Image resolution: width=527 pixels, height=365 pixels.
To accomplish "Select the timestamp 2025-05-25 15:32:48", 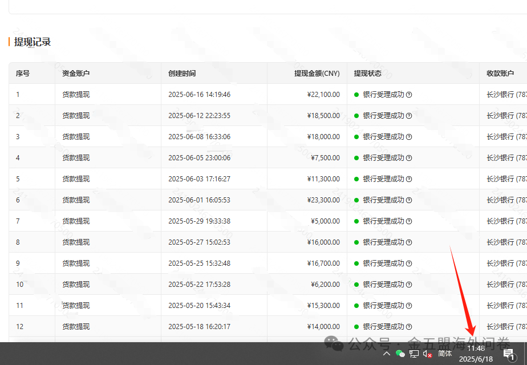I will coord(199,263).
